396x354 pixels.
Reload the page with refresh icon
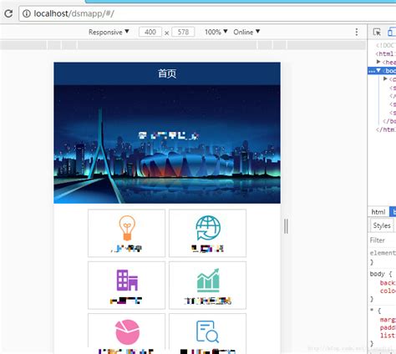pyautogui.click(x=8, y=13)
